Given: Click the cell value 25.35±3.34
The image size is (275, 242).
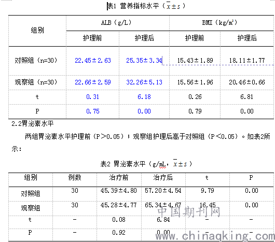Looking at the screenshot, I should [144, 61].
